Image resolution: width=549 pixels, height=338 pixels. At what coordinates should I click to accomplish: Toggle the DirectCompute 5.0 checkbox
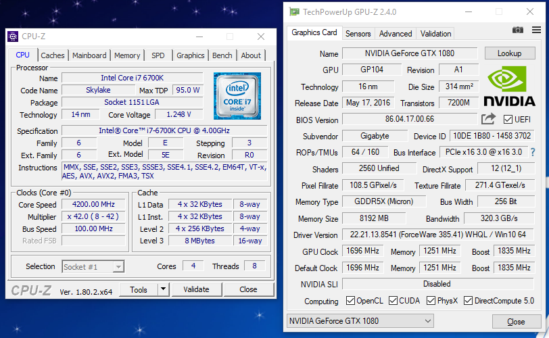click(468, 301)
